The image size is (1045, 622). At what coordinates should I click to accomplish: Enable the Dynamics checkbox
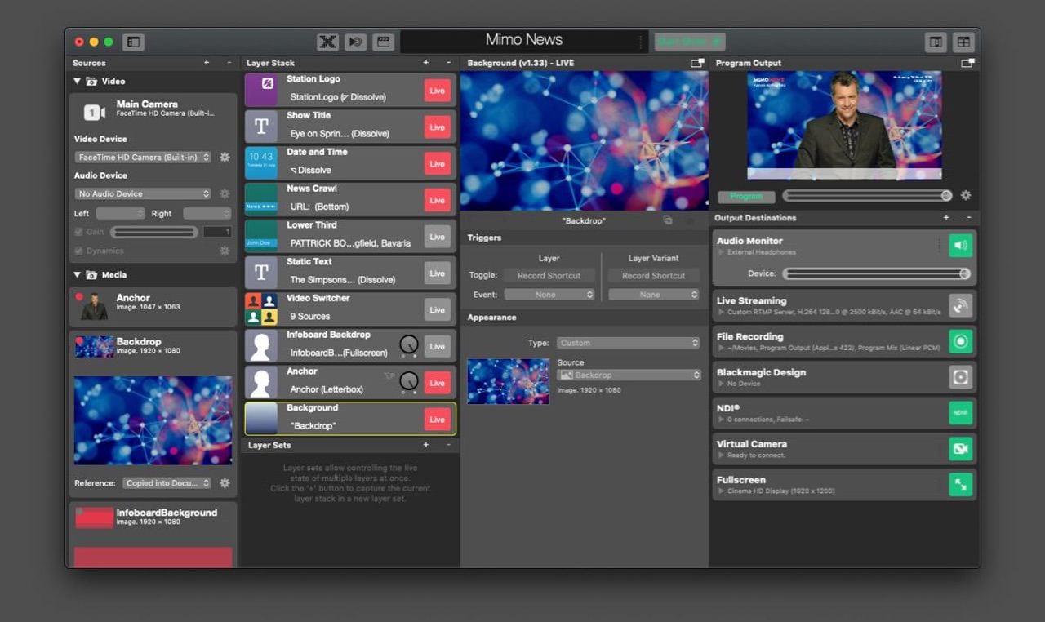79,251
